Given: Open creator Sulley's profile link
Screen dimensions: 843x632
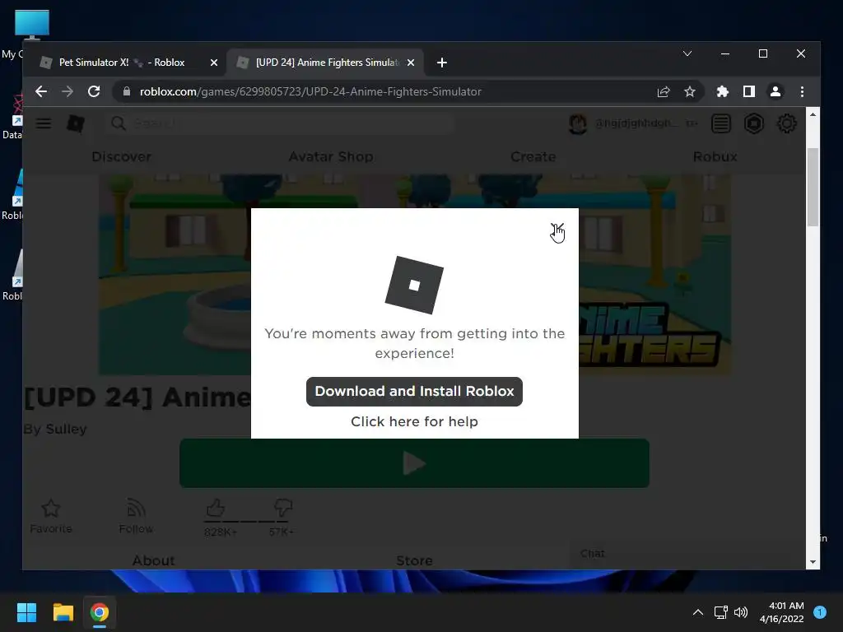Looking at the screenshot, I should (x=66, y=429).
